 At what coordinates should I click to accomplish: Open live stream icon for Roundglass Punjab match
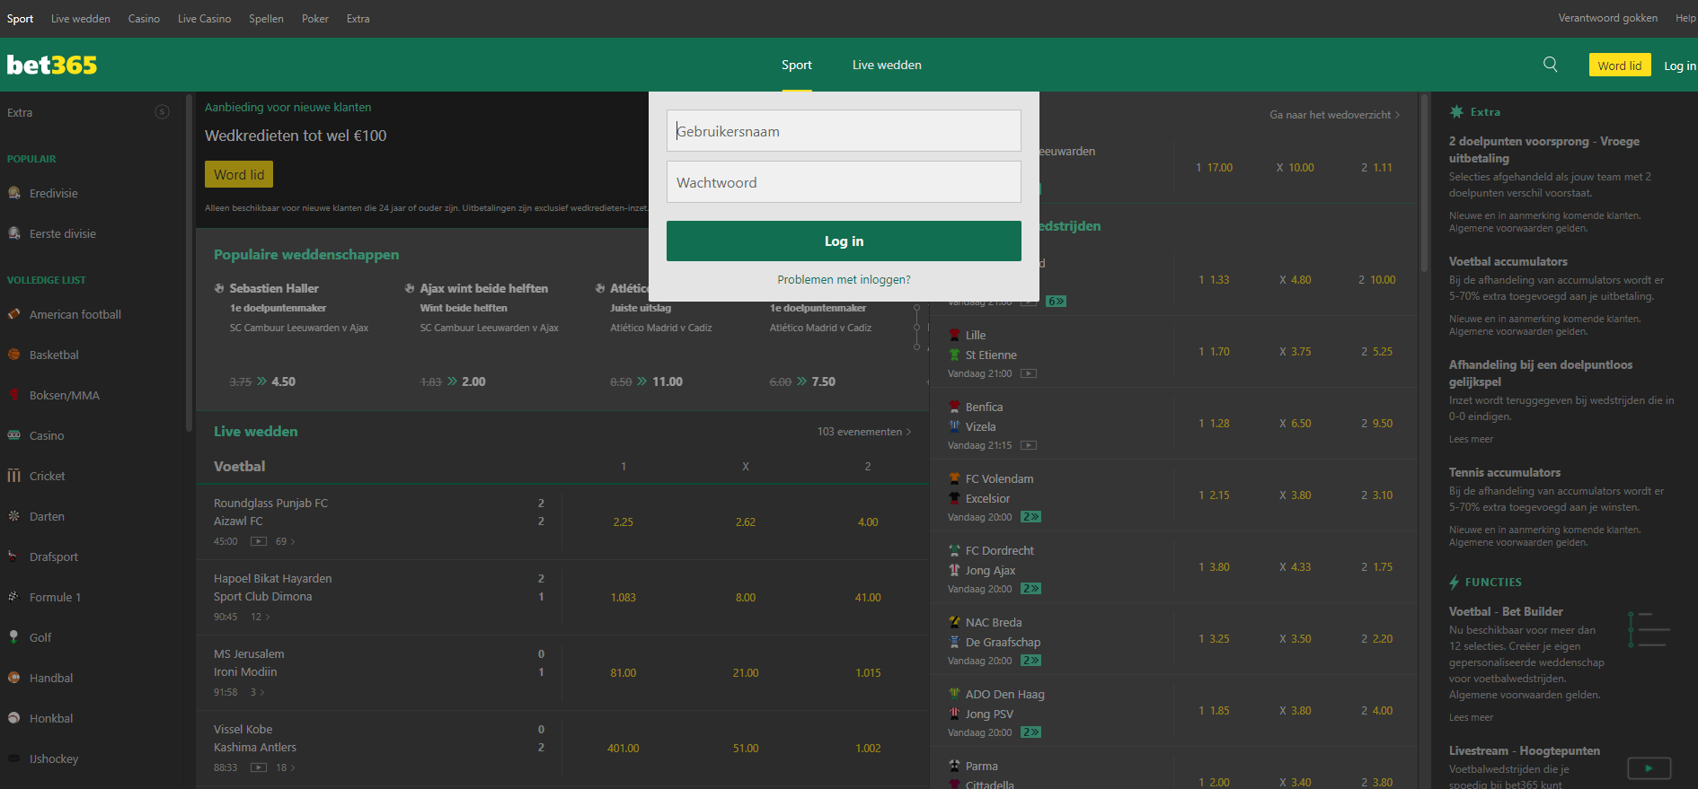[x=259, y=541]
